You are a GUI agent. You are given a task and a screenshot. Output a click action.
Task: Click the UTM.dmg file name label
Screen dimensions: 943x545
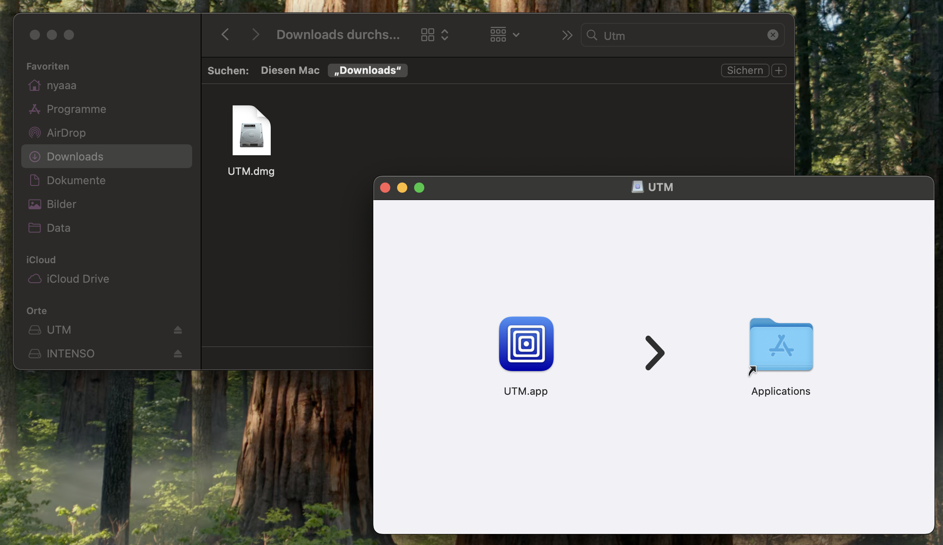251,171
